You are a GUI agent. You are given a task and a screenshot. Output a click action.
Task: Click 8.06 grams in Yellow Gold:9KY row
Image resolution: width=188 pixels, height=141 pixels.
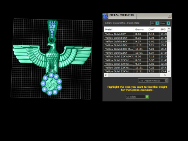click(140, 34)
